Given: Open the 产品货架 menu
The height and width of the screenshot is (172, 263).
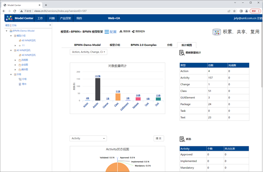Looking at the screenshot, I should pos(65,18).
